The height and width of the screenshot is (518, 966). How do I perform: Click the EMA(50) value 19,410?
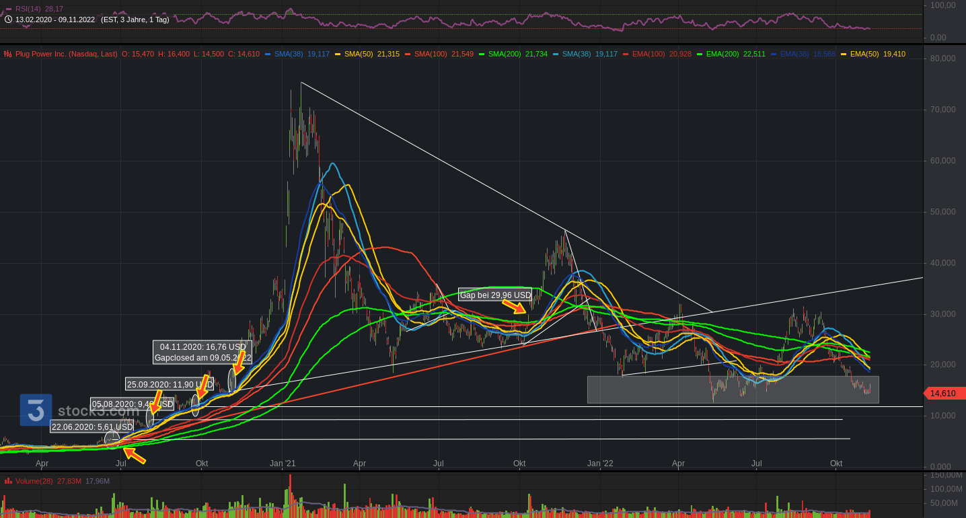(x=895, y=54)
